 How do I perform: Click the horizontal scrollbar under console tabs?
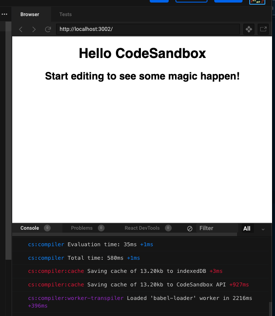coord(124,234)
